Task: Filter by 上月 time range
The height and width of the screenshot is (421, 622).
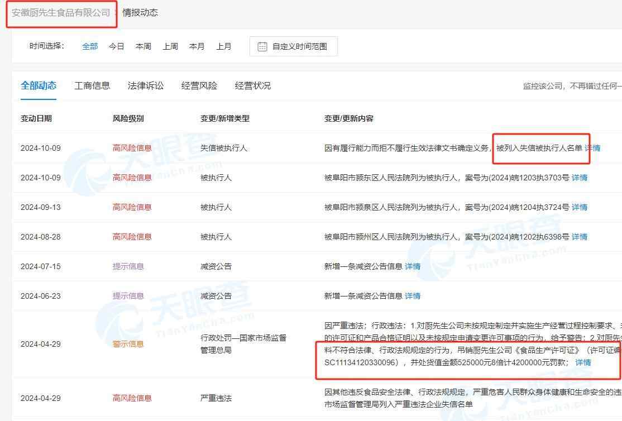Action: point(224,46)
